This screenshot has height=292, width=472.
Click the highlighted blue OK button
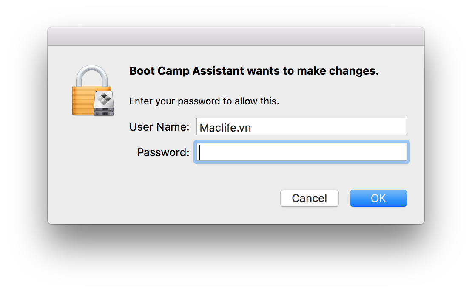click(x=378, y=198)
